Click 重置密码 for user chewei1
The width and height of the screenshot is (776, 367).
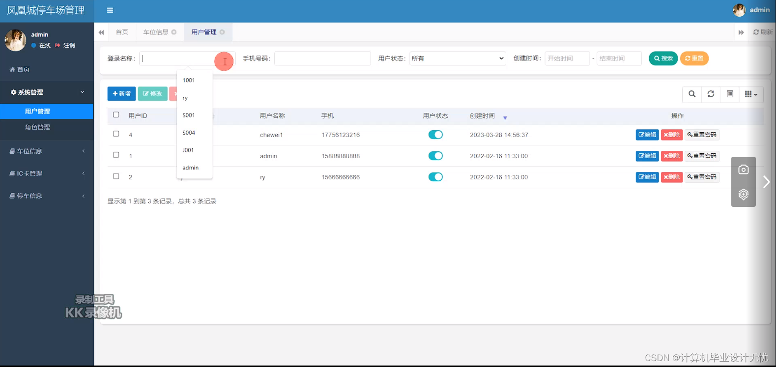[x=702, y=135]
